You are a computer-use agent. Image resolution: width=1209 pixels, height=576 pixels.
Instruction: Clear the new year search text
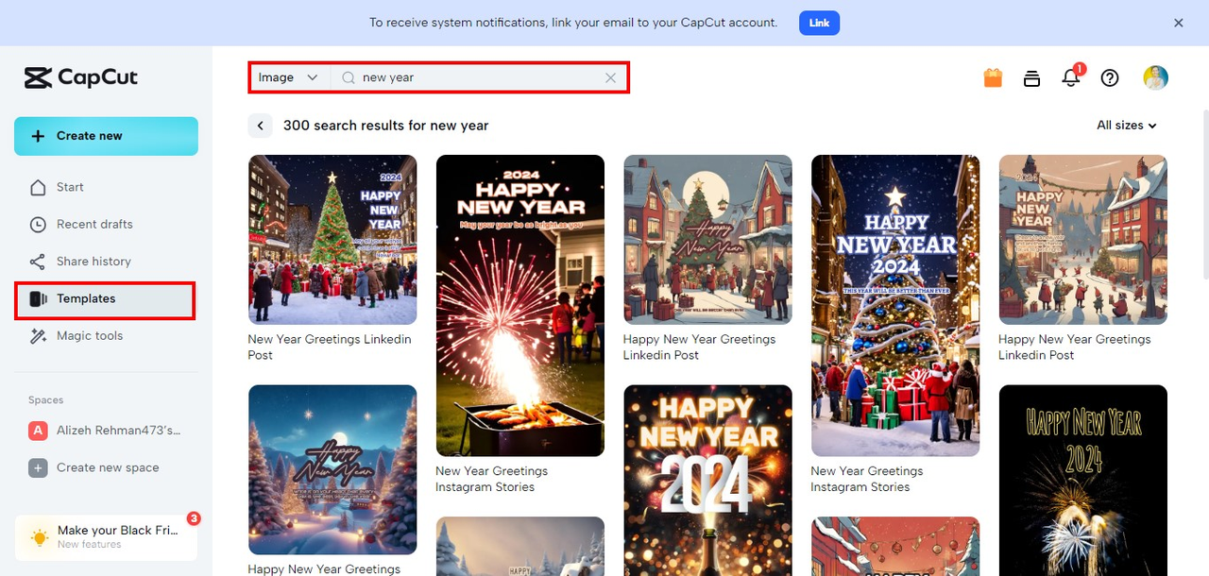[610, 78]
